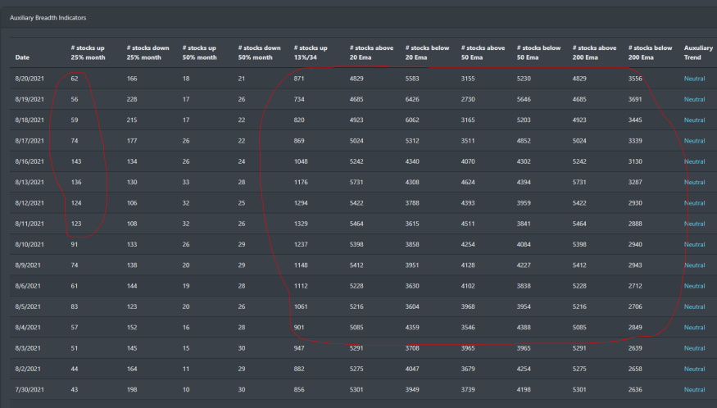Open the Neutral trend link for 8/3/2021
Viewport: 717px width, 408px height.
(x=694, y=348)
